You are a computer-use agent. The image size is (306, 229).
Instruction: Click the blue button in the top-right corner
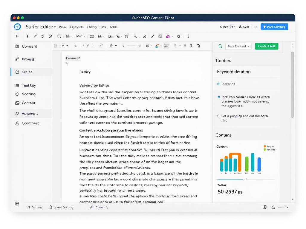[x=274, y=27]
